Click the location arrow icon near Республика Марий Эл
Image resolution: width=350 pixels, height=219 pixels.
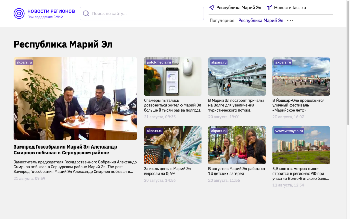[x=212, y=8]
